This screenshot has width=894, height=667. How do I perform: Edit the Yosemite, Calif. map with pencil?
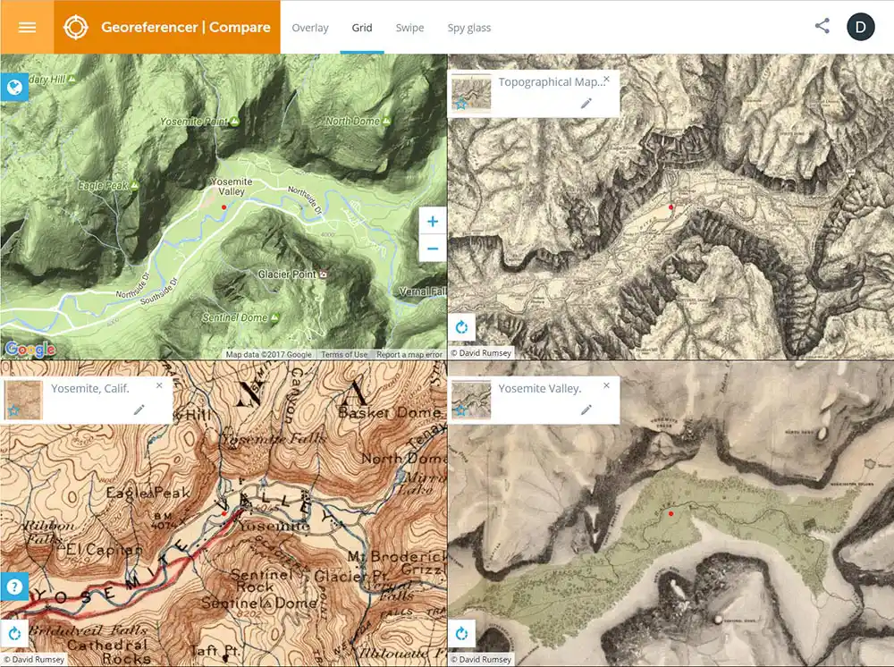pyautogui.click(x=139, y=409)
